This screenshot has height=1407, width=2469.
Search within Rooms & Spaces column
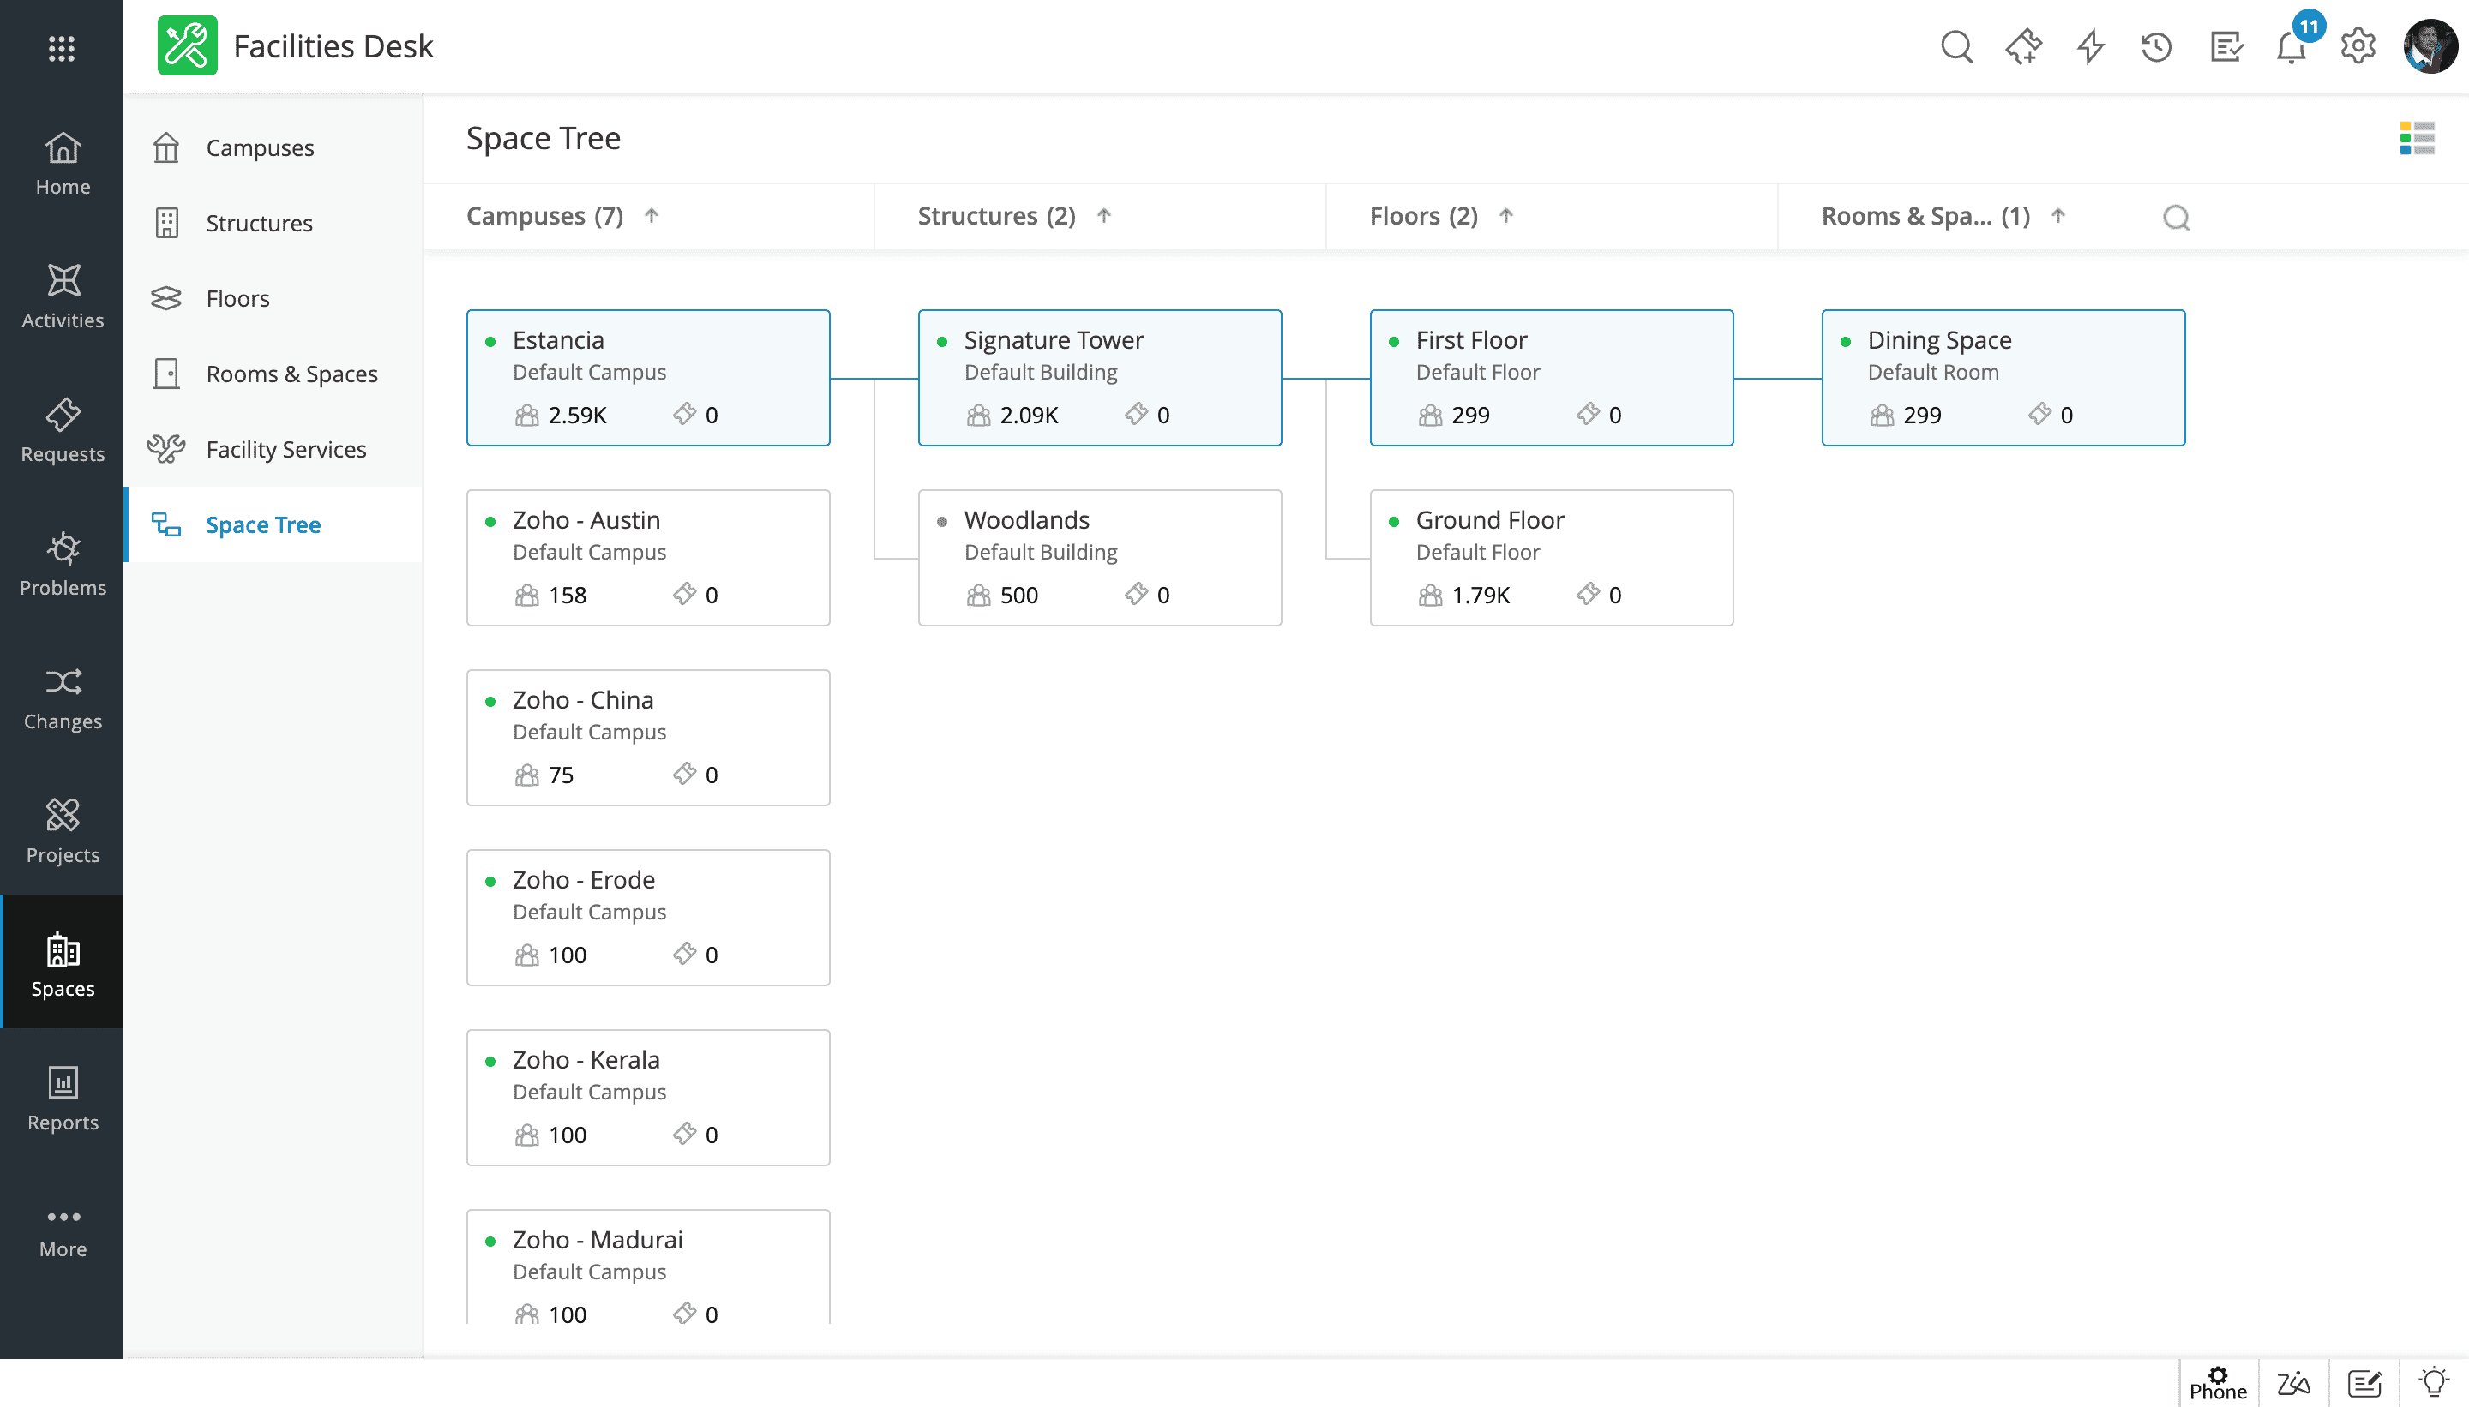[x=2176, y=218]
